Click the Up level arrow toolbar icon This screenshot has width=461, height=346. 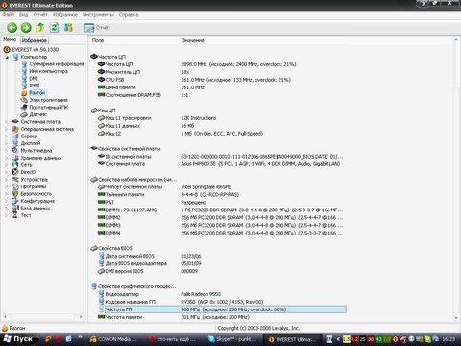click(40, 28)
